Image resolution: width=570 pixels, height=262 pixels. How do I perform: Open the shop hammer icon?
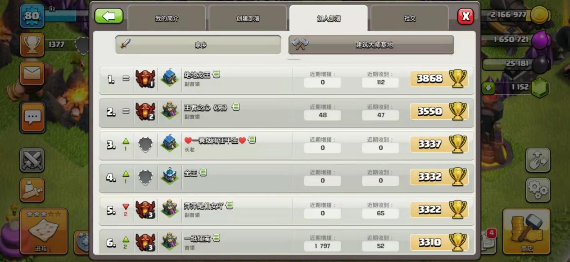pos(527,231)
